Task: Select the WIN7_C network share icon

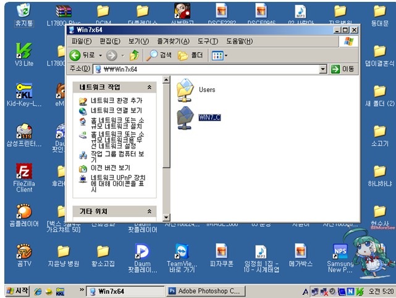Action: pyautogui.click(x=186, y=117)
